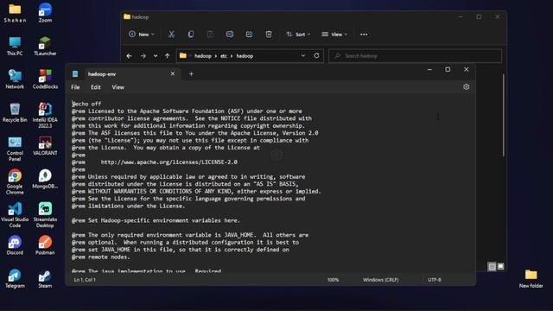Open the Shehan folder on desktop

point(15,13)
